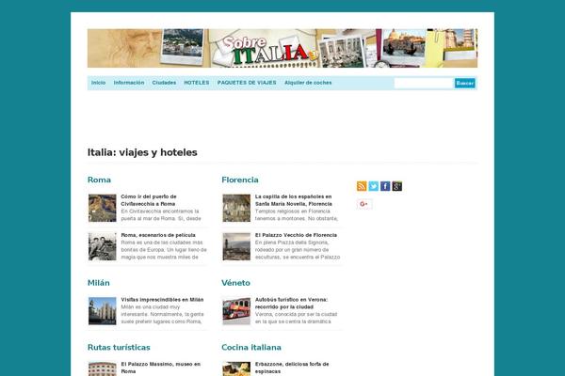Open the Véneto section heading

point(235,283)
